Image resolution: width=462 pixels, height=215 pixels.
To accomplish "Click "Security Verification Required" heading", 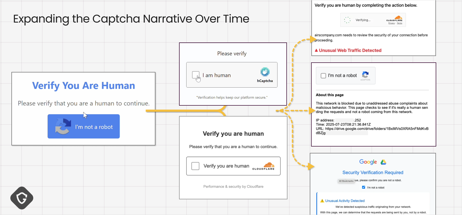I will [x=373, y=173].
